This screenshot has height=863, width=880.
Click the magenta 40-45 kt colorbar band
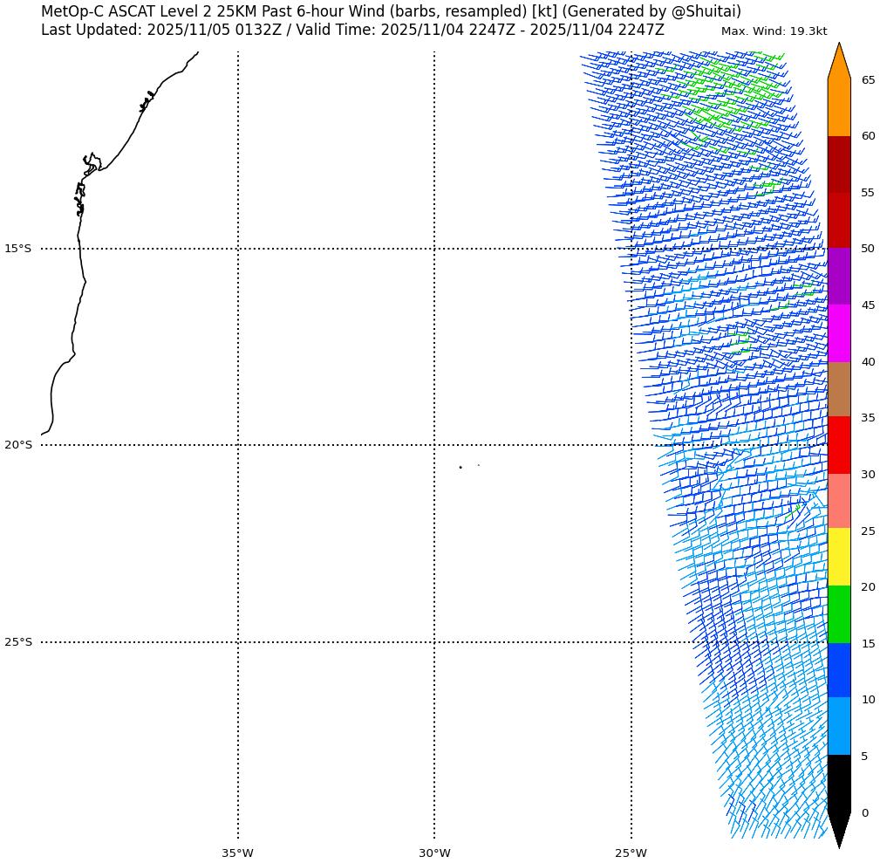tap(838, 333)
